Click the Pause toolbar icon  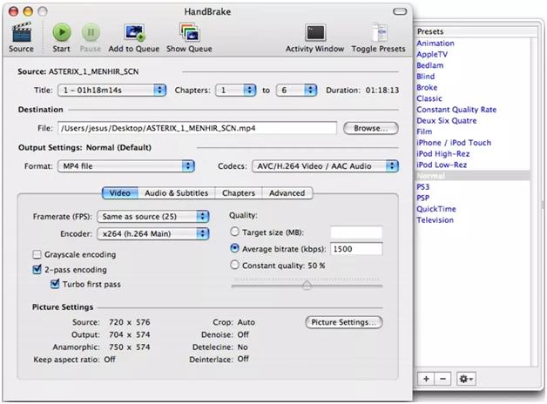(91, 32)
